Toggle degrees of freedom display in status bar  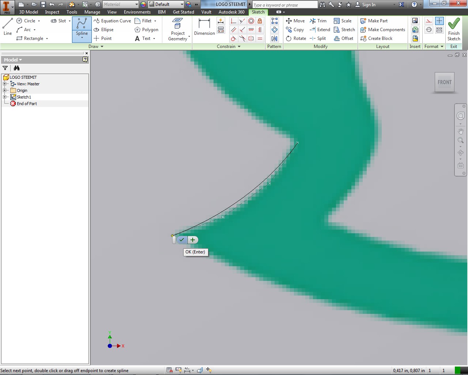coord(209,370)
